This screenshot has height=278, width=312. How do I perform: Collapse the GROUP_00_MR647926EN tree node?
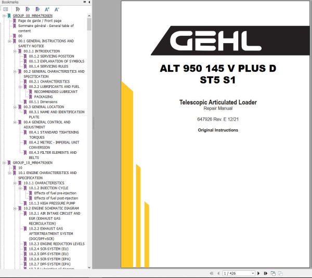tap(4, 16)
